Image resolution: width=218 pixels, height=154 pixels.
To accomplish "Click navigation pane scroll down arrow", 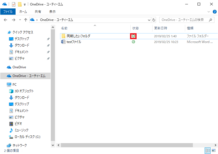I will pos(53,145).
